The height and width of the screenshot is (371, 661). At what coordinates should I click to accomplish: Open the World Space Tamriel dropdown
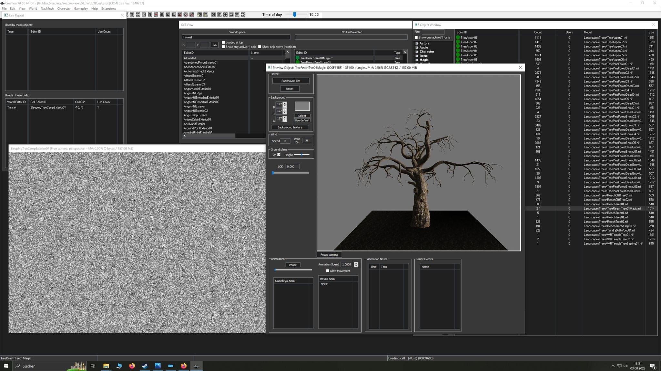(236, 37)
